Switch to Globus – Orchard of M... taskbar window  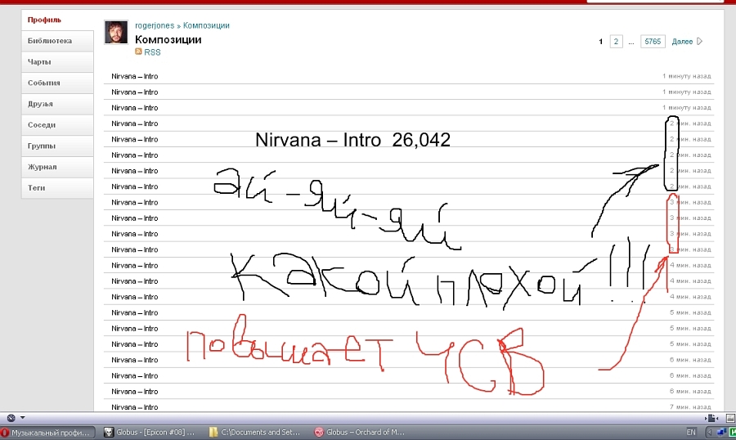pos(362,433)
